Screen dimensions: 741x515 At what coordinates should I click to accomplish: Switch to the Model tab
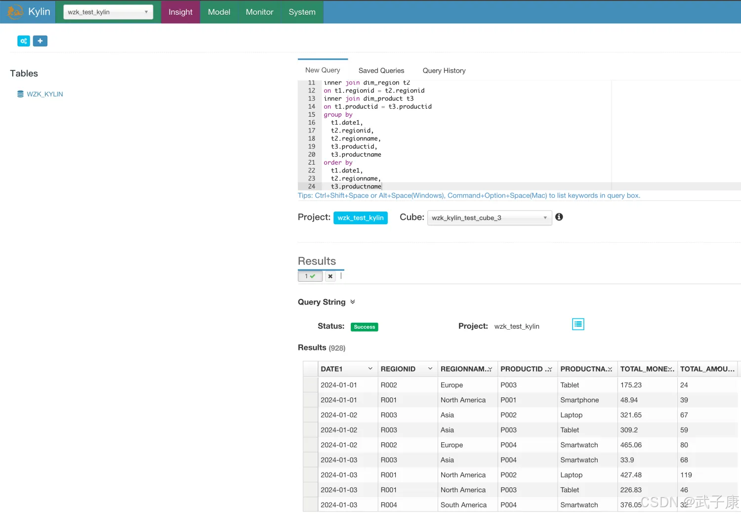click(x=219, y=12)
